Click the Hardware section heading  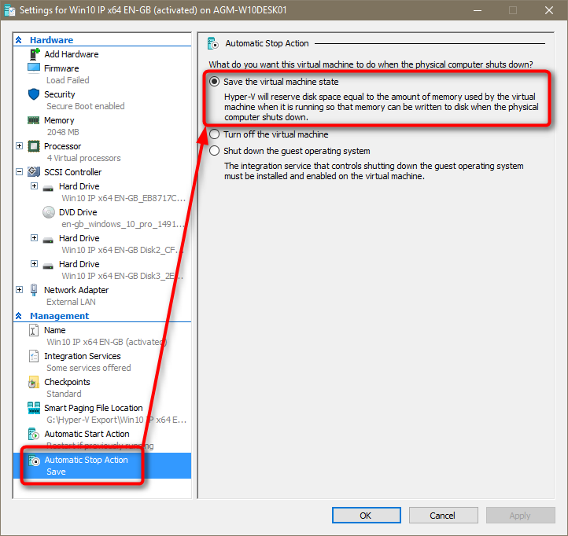[x=51, y=40]
